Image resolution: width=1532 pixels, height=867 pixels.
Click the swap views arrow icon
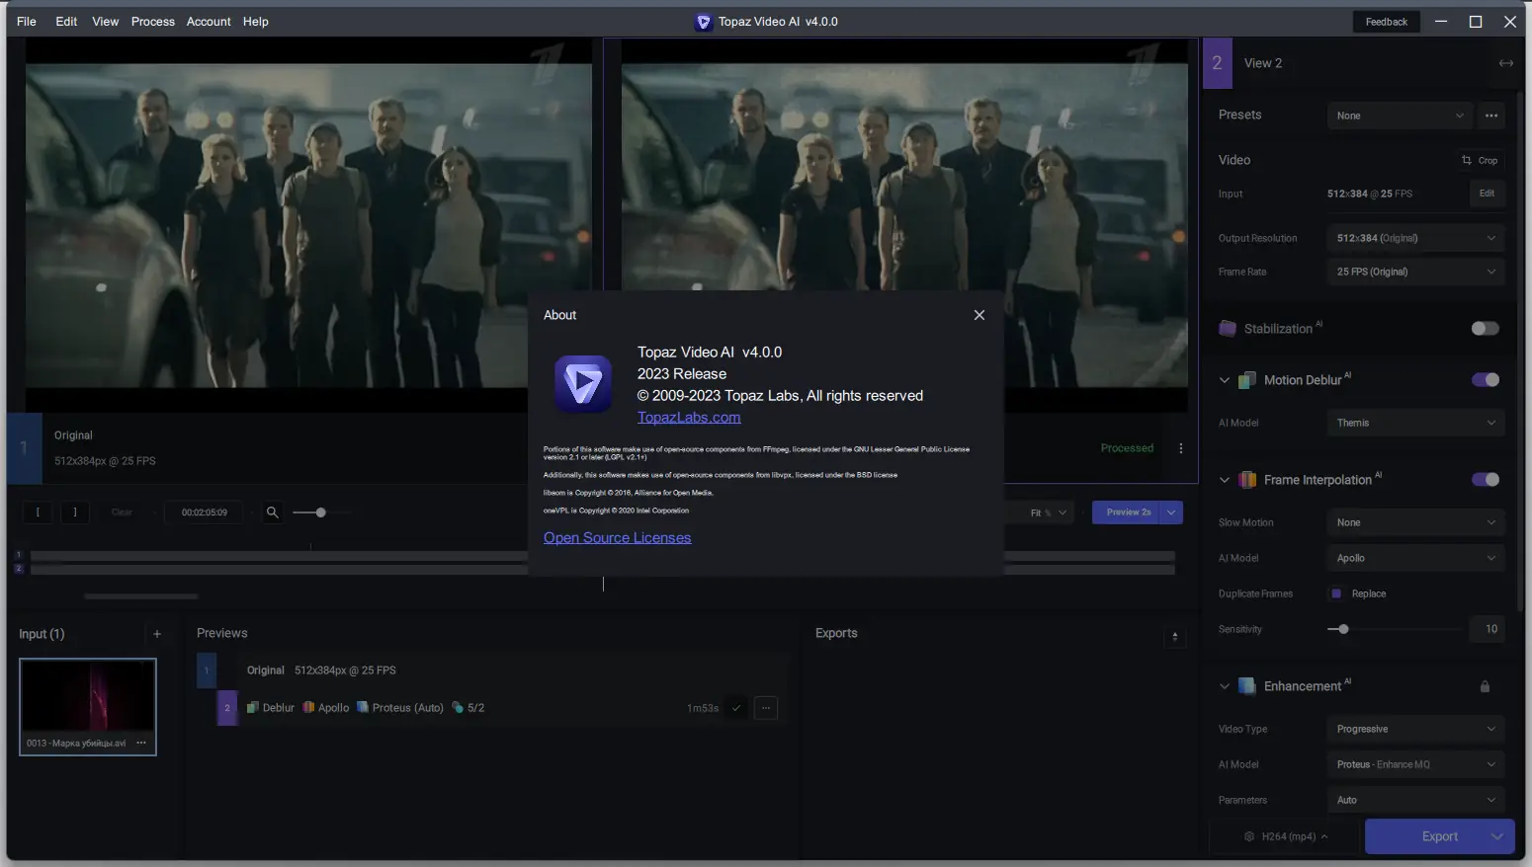coord(1505,63)
